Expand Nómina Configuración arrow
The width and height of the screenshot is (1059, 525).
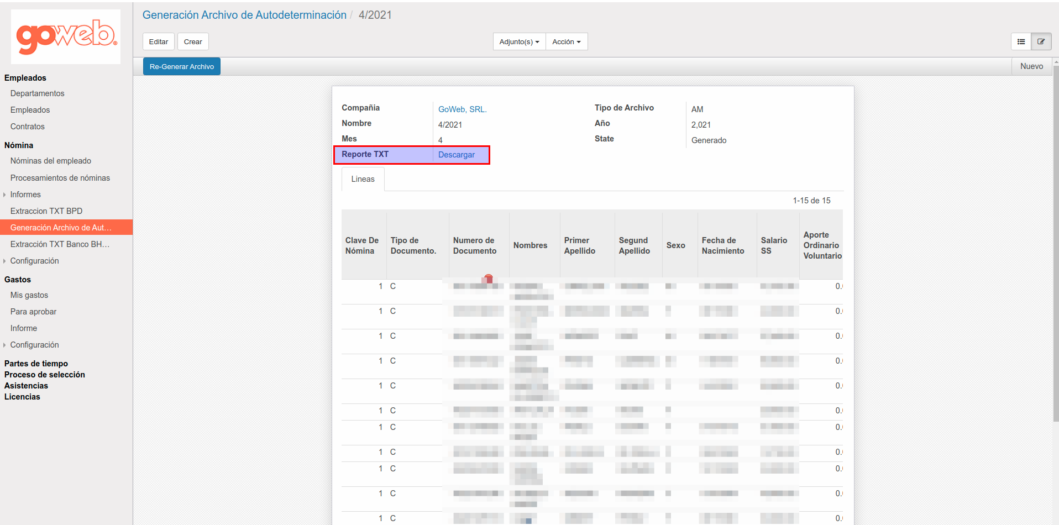[4, 261]
